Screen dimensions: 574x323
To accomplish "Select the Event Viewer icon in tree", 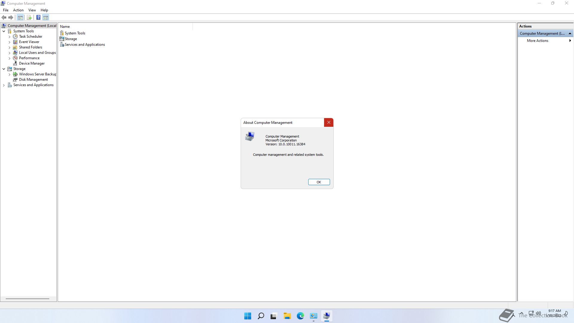I will coord(15,42).
